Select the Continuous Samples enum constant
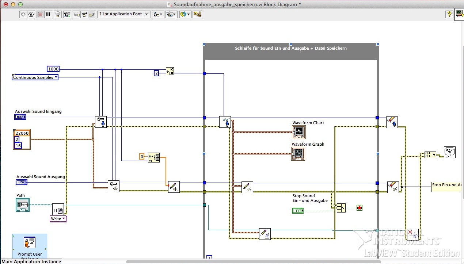Image resolution: width=464 pixels, height=264 pixels. pyautogui.click(x=35, y=77)
